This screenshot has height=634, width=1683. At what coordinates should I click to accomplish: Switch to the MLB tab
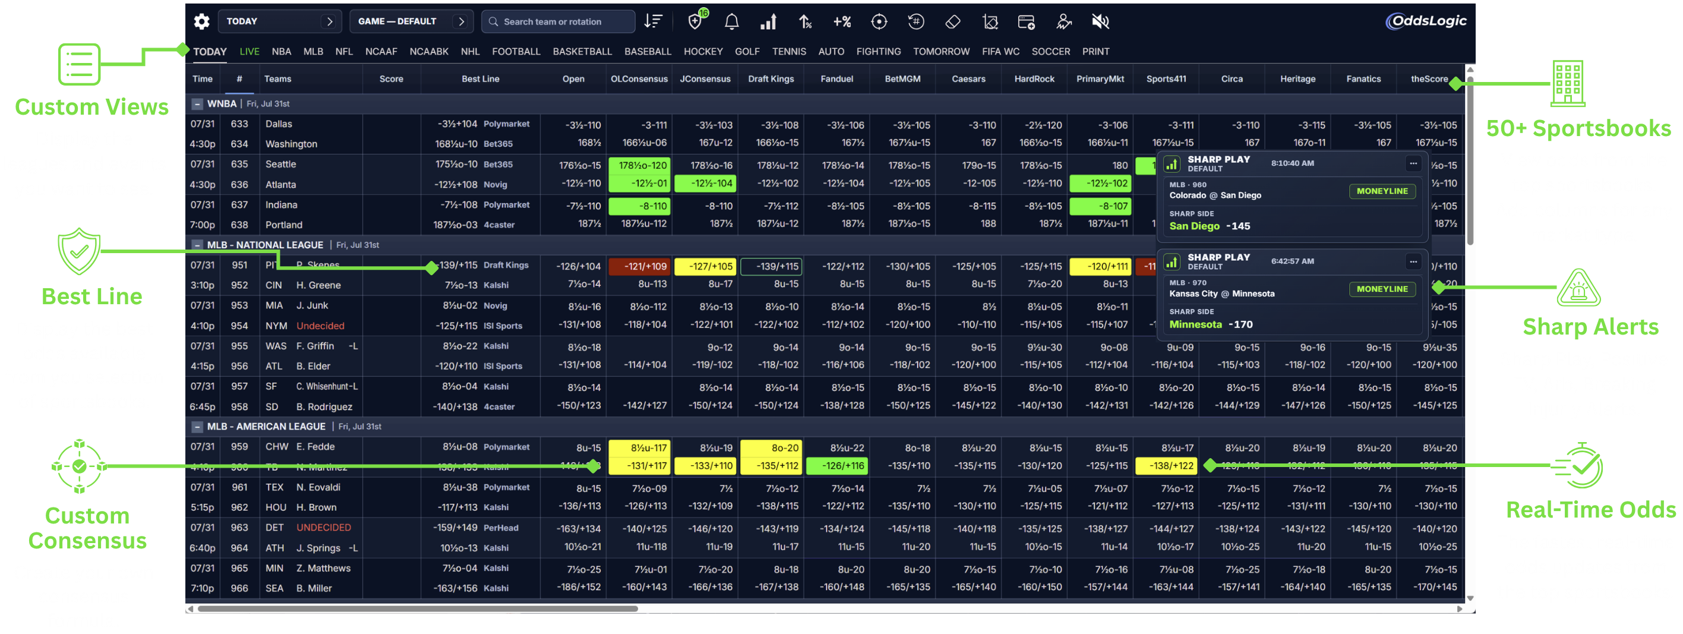tap(313, 52)
